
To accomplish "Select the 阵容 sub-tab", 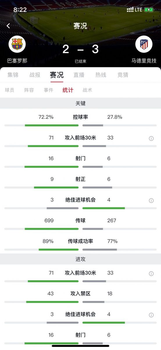I will tap(29, 90).
